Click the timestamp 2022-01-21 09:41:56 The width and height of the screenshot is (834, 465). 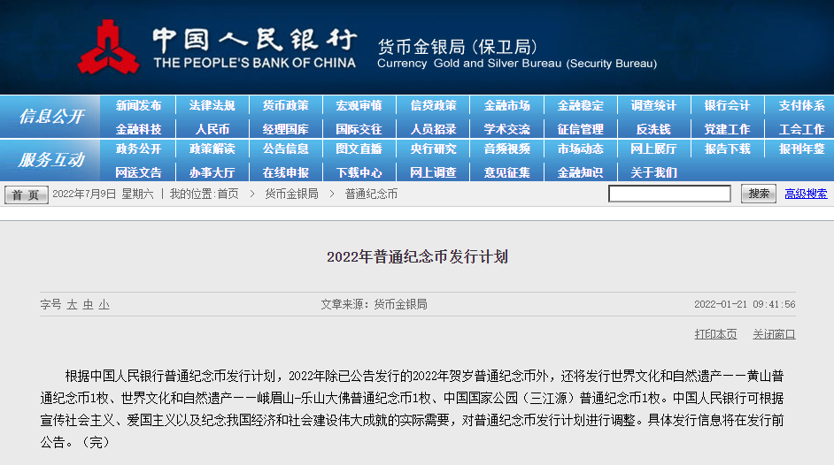[x=745, y=305]
